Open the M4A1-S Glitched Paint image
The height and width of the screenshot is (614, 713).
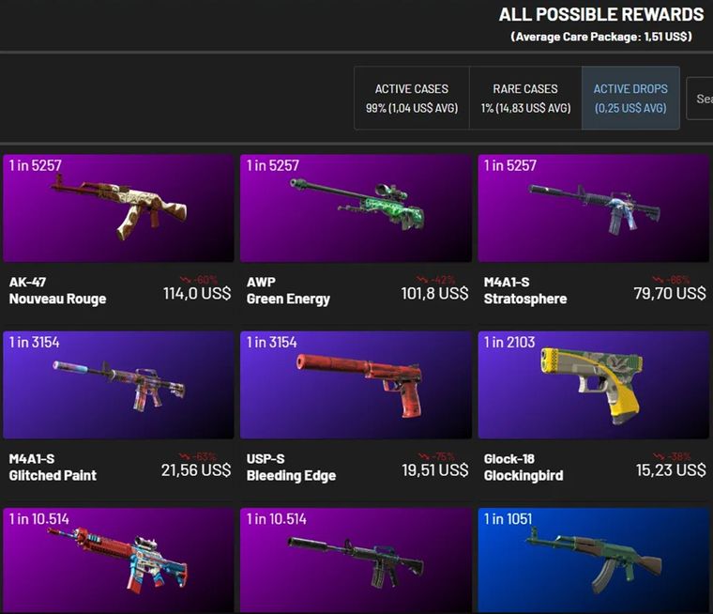pos(118,385)
